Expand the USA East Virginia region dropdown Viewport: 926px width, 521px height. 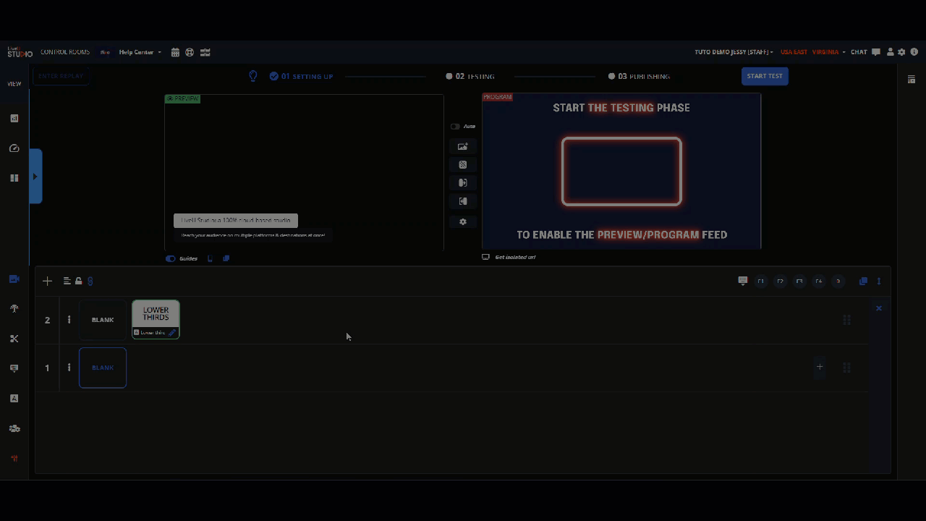pyautogui.click(x=813, y=52)
